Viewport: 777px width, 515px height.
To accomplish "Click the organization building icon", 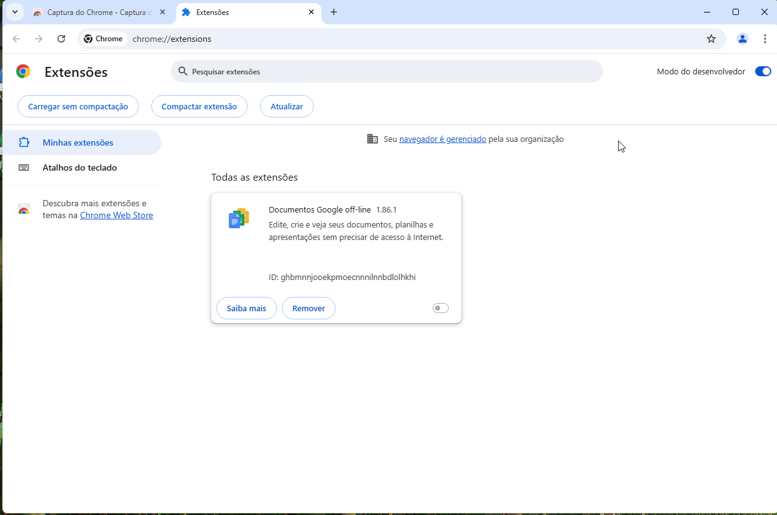I will pyautogui.click(x=373, y=139).
